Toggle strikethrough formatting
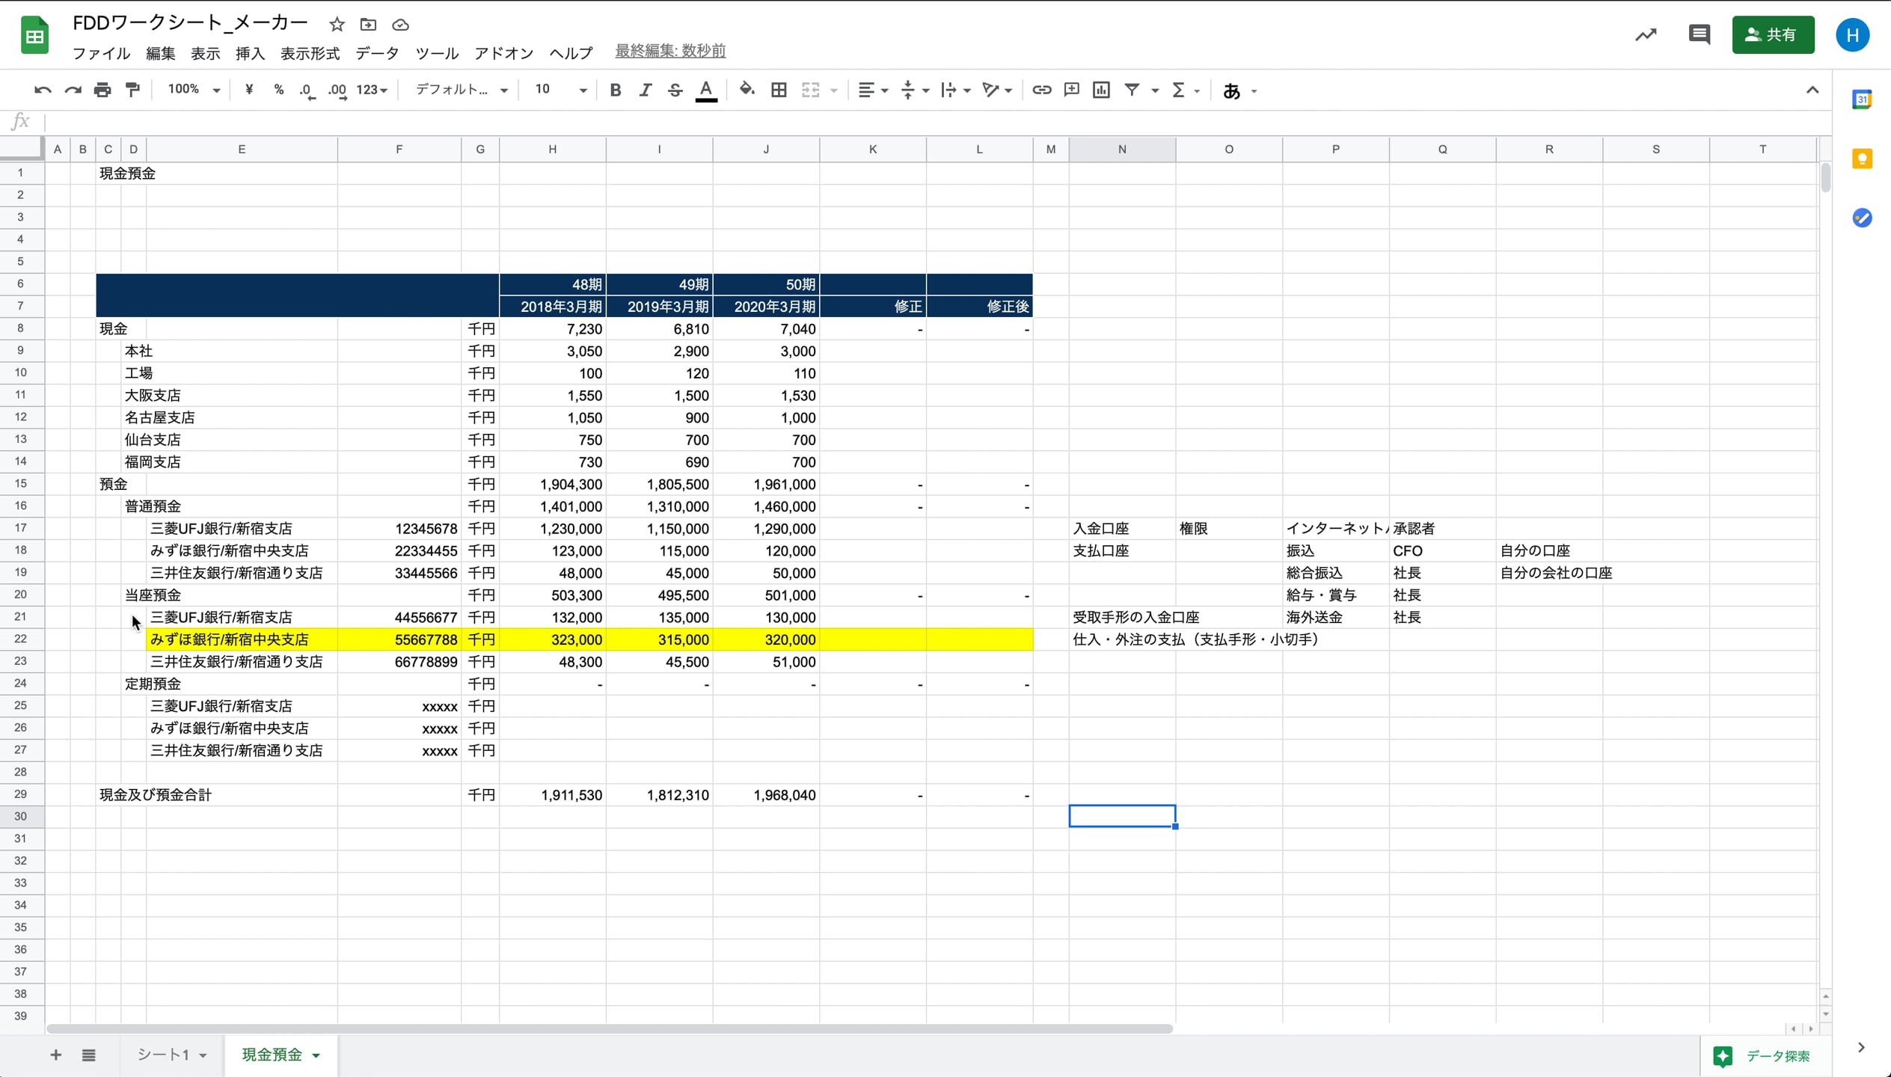Viewport: 1891px width, 1077px height. (x=675, y=90)
